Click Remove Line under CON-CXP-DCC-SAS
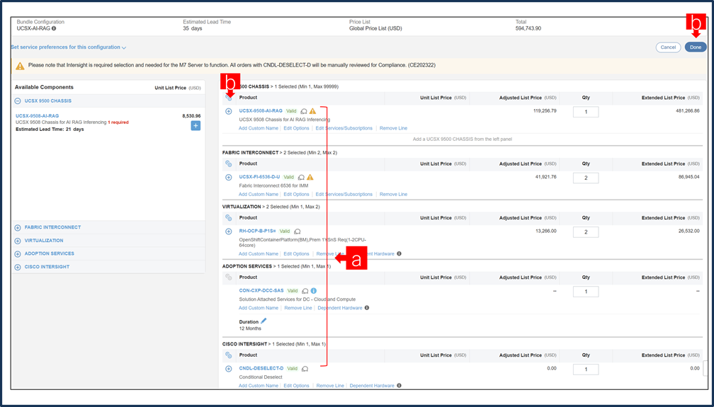This screenshot has height=407, width=714. 298,308
